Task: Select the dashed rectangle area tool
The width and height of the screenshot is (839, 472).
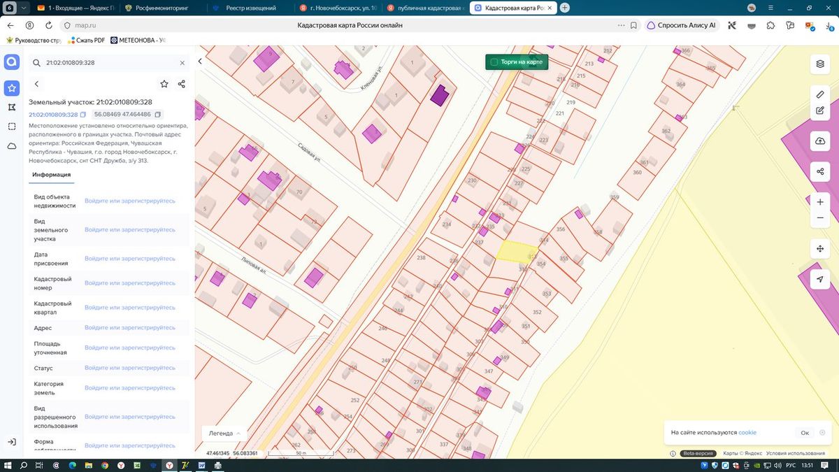Action: pos(11,127)
